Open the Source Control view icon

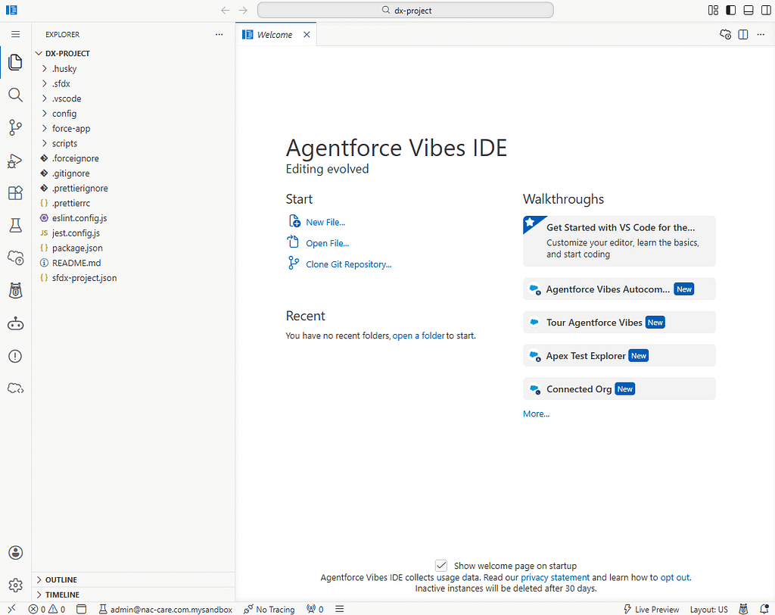coord(15,128)
